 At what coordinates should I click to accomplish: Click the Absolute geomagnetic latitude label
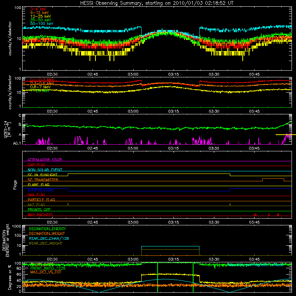point(255,265)
